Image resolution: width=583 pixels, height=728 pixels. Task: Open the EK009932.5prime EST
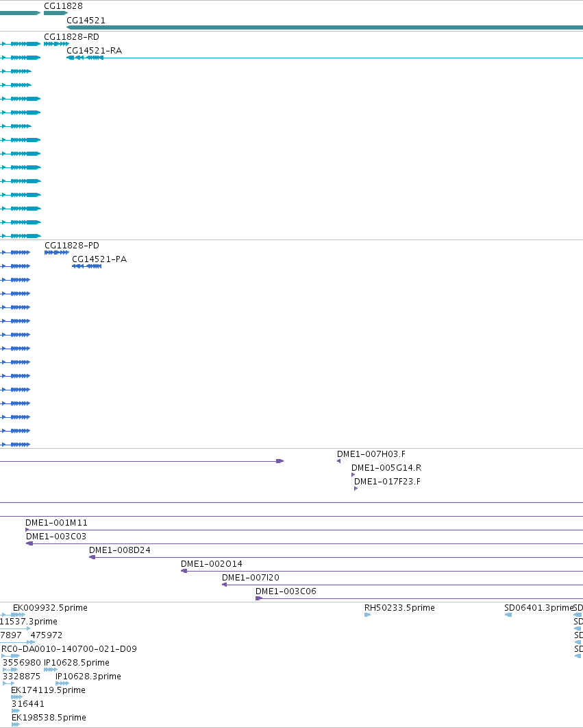[x=13, y=615]
